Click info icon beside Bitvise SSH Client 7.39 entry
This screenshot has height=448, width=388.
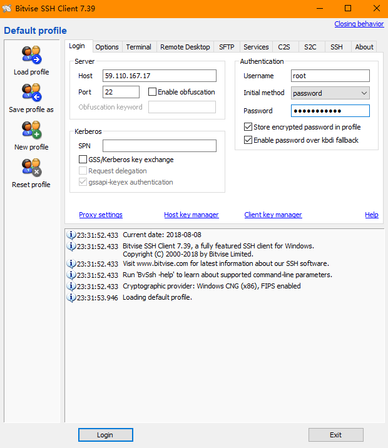(x=71, y=246)
